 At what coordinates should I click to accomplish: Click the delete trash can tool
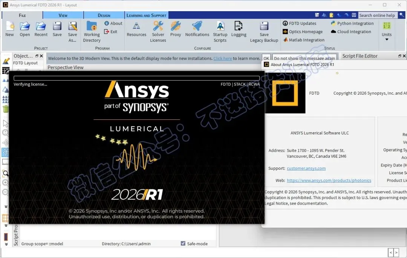pyautogui.click(x=5, y=109)
